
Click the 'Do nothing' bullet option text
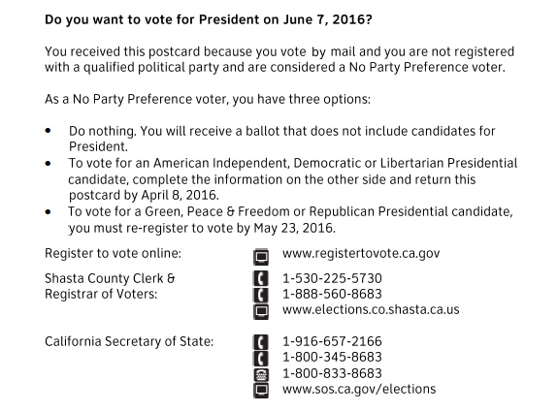(x=281, y=139)
